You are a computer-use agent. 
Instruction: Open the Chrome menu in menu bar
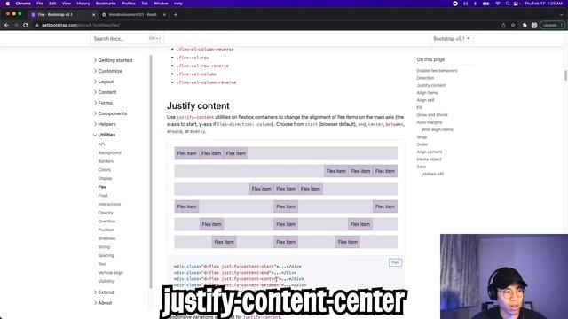click(23, 4)
